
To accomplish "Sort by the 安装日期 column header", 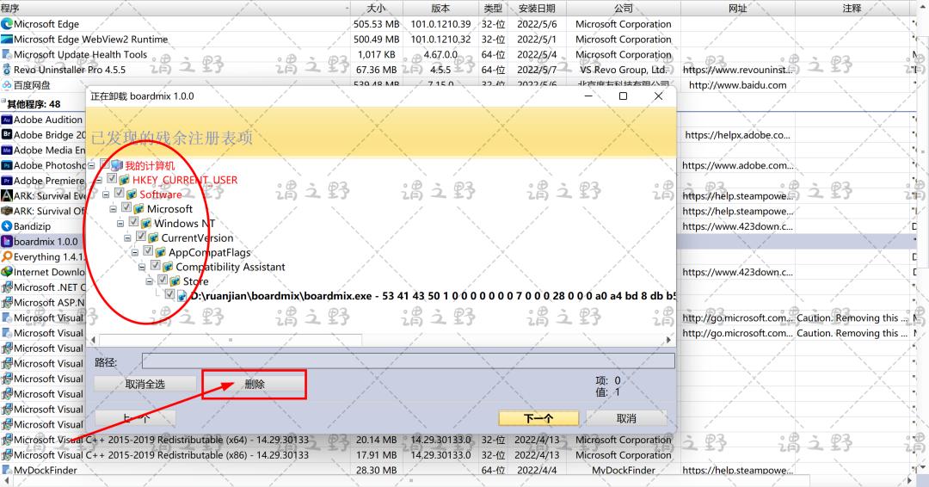I will pos(537,9).
